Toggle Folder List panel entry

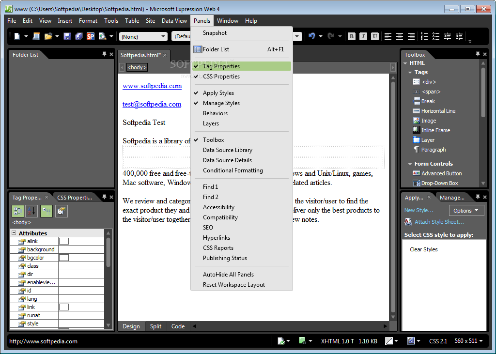242,49
